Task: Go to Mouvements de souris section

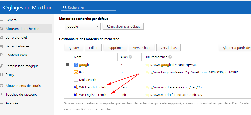Action: tap(23, 86)
